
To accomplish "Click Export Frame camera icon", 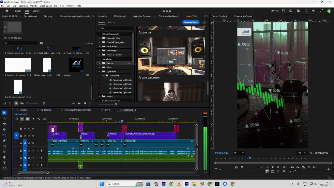I will click(284, 171).
